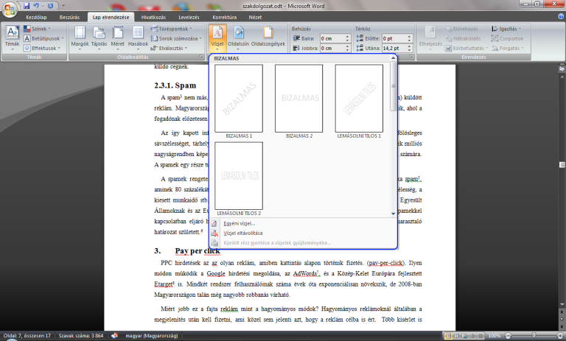The width and height of the screenshot is (566, 341).
Task: Decrease Utána spacing with down arrow
Action: pos(410,50)
